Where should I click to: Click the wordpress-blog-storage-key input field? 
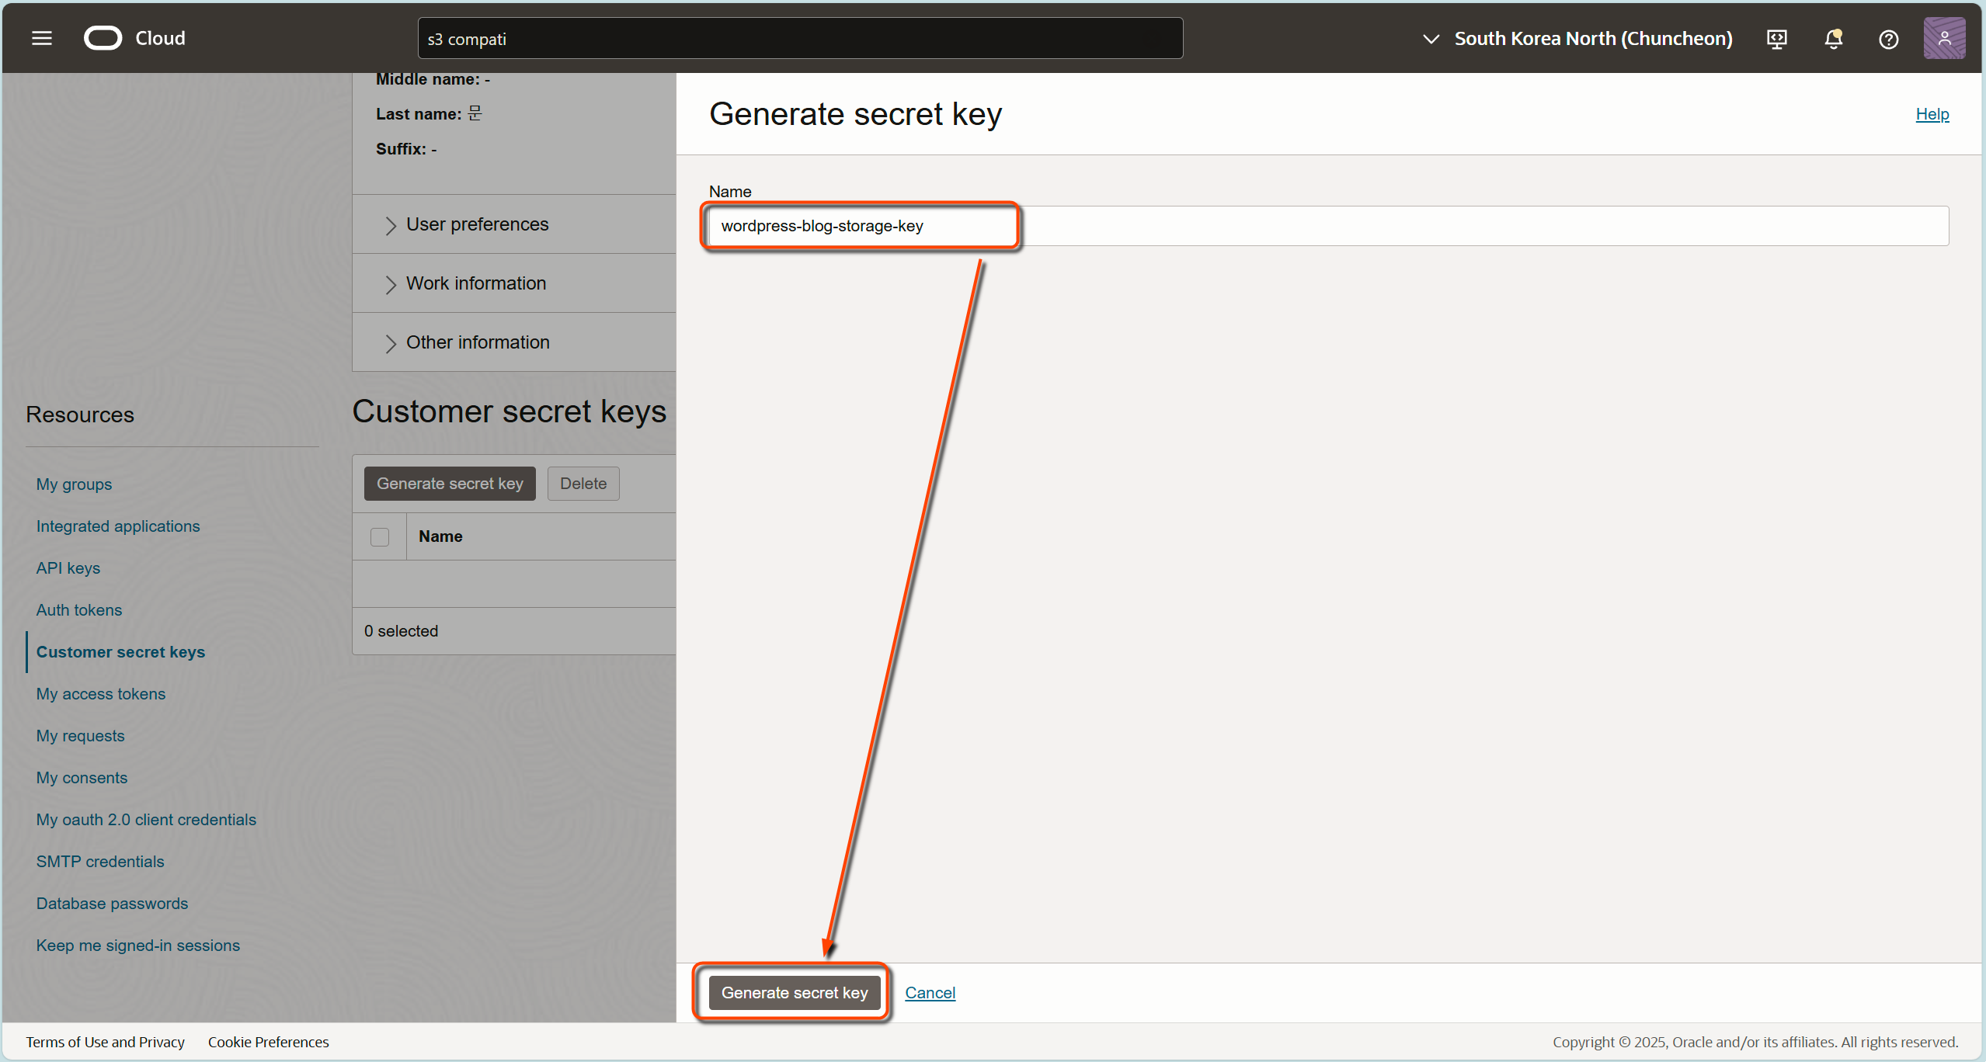tap(861, 226)
